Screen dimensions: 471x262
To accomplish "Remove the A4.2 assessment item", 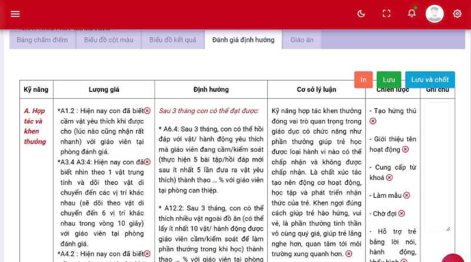I will (147, 254).
